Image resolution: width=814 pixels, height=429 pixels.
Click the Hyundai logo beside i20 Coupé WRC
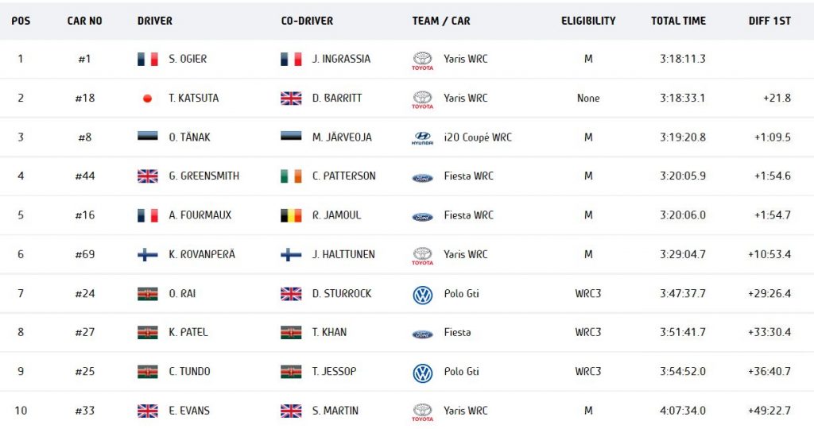(x=422, y=138)
